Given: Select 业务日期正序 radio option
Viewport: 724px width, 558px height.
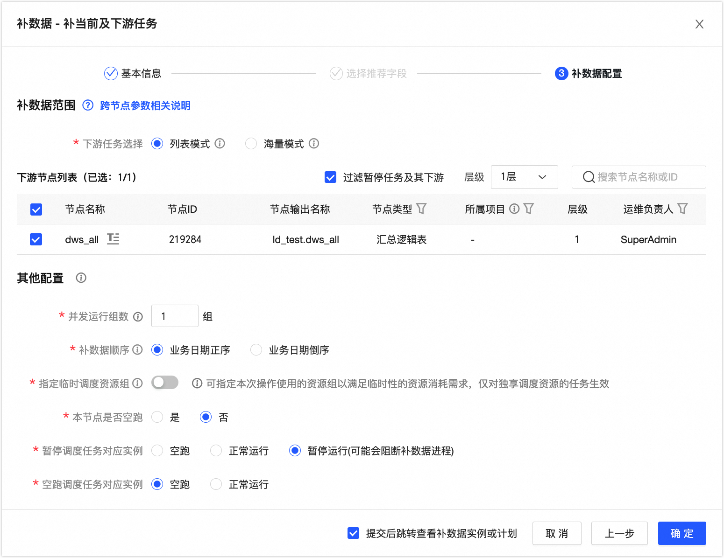Looking at the screenshot, I should click(157, 349).
